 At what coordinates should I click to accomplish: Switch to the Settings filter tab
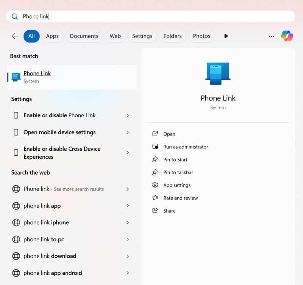pos(142,36)
